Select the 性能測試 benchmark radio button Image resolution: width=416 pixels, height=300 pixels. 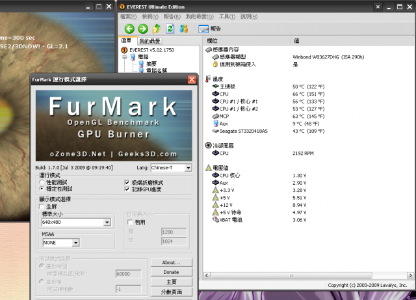pos(42,182)
